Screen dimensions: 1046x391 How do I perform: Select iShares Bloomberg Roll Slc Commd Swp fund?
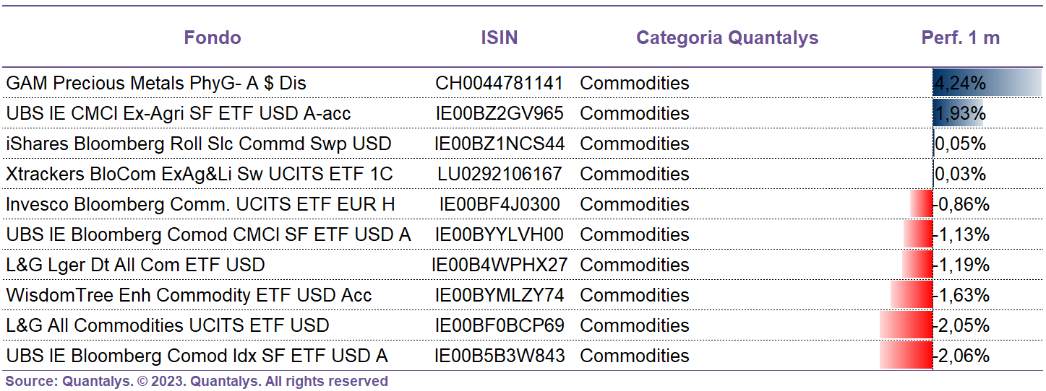click(199, 144)
